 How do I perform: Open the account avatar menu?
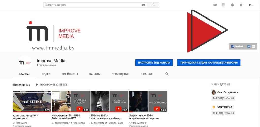[251, 5]
